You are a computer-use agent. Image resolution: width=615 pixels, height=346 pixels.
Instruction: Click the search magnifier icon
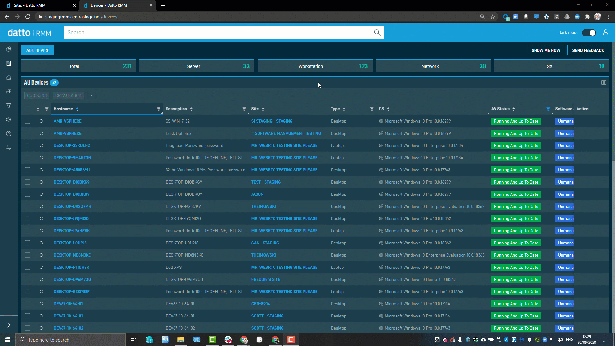(377, 33)
